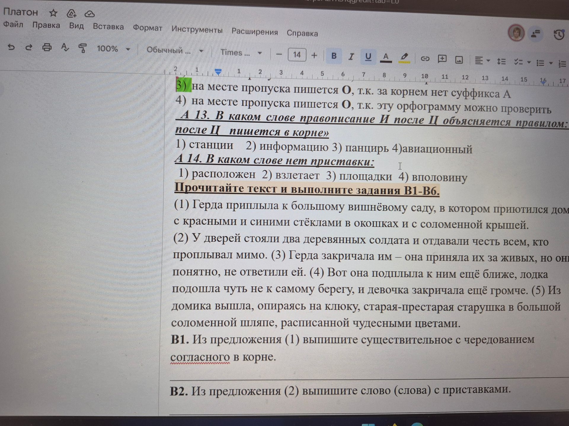
Task: Click the left indent marker on ruler
Action: point(218,72)
